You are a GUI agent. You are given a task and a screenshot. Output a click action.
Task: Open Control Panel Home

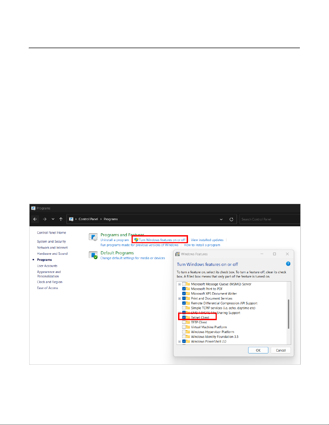point(52,233)
